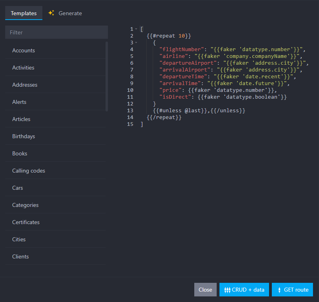Click the template list scrollbar

click(x=107, y=76)
